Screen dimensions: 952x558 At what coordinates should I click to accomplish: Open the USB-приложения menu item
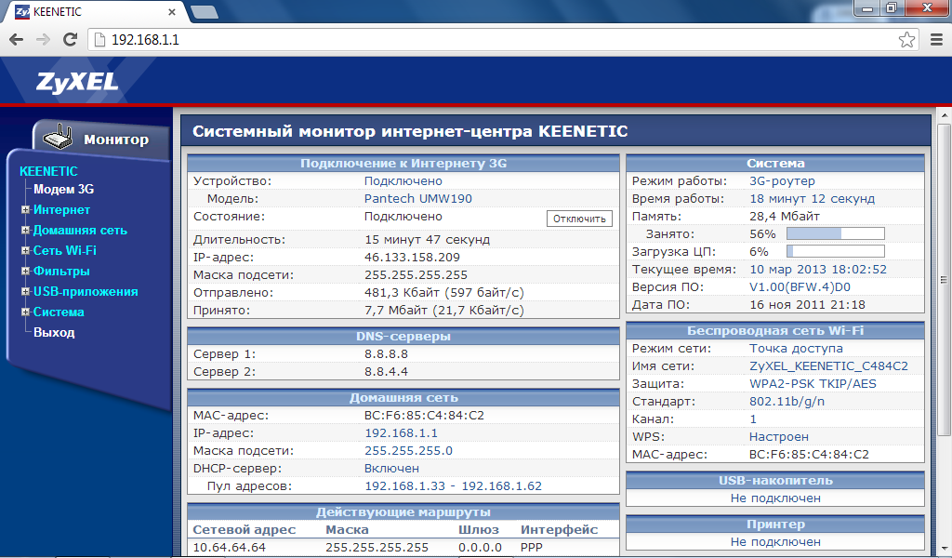tap(86, 292)
